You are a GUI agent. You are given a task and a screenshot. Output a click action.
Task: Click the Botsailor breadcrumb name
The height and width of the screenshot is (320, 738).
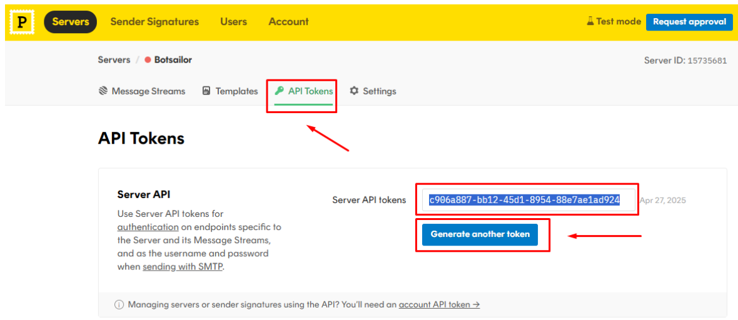click(x=173, y=60)
